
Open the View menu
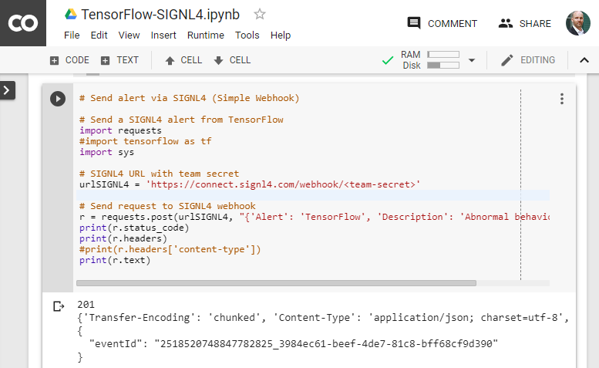click(129, 35)
